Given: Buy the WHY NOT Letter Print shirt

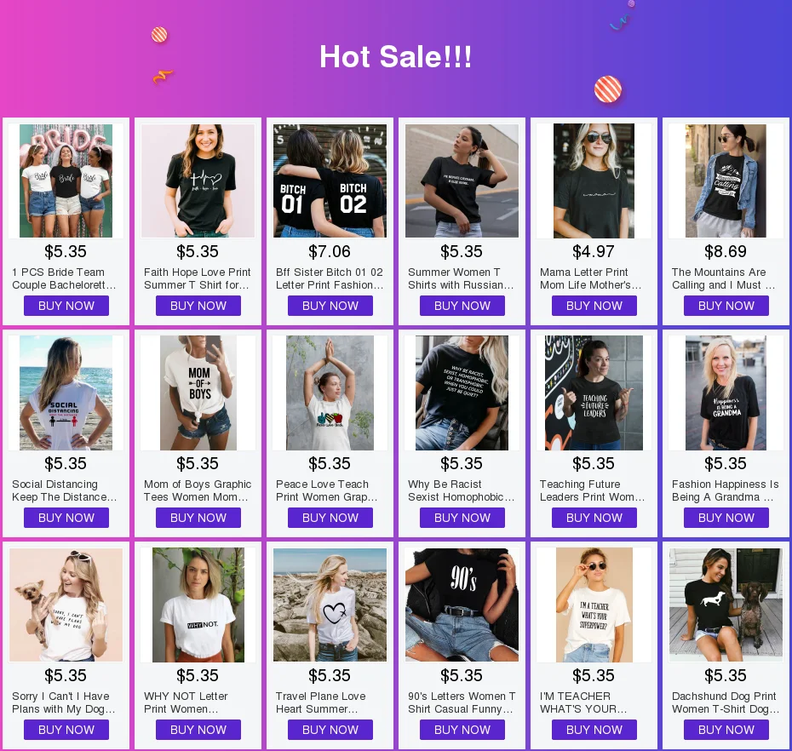Looking at the screenshot, I should tap(198, 730).
